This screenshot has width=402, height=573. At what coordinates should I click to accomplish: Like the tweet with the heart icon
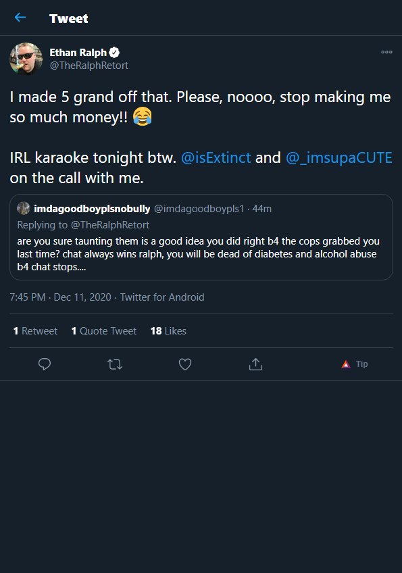(185, 364)
